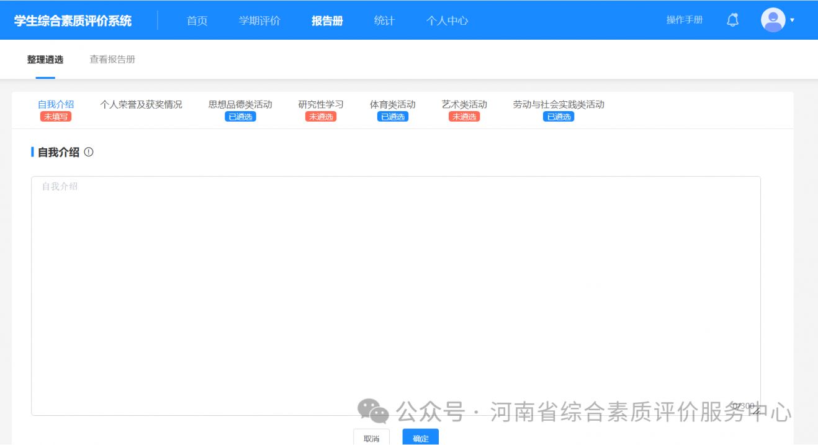Click the 未遴选 badge under 艺术类活动
818x445 pixels.
click(x=464, y=117)
